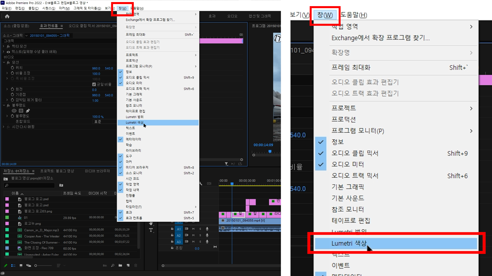Select the Type tool in timeline toolbar

click(x=151, y=230)
